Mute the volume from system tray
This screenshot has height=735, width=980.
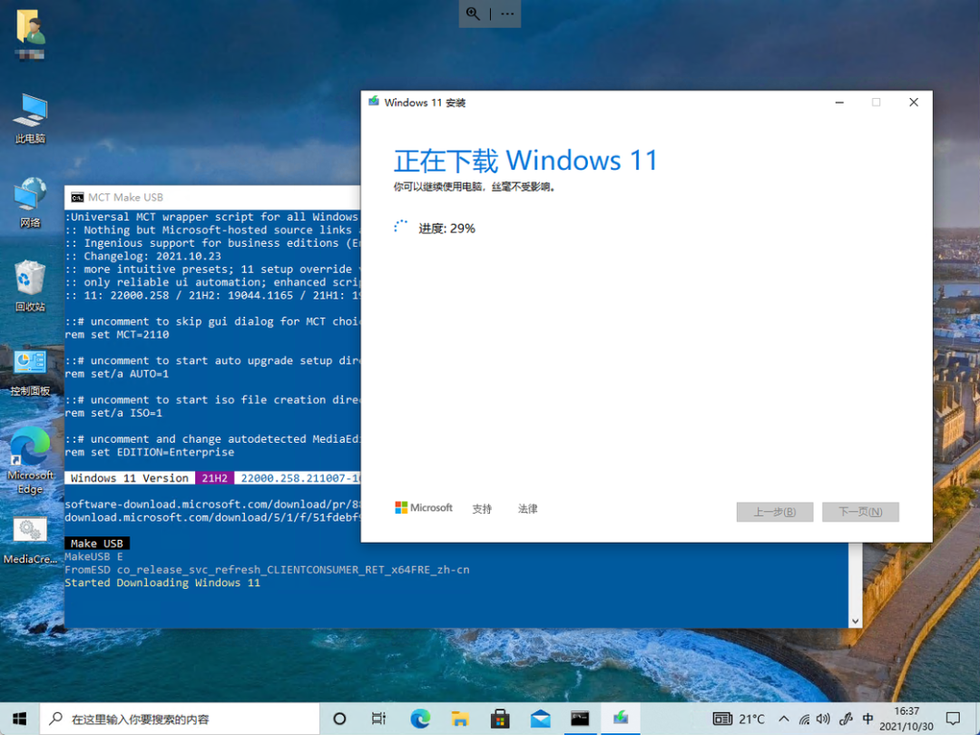822,718
